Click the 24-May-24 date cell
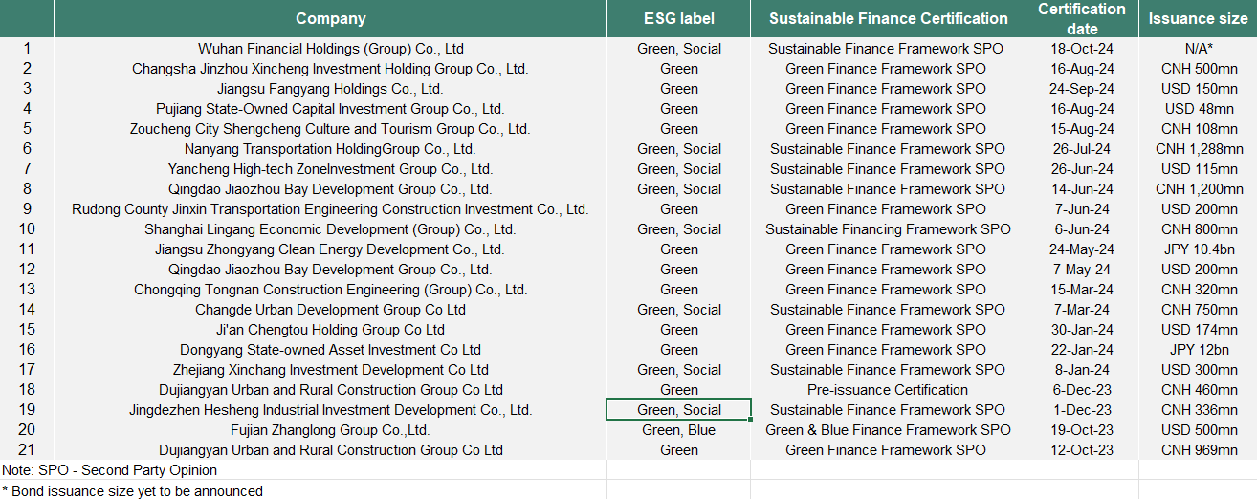Viewport: 1257px width, 499px height. pyautogui.click(x=1082, y=249)
